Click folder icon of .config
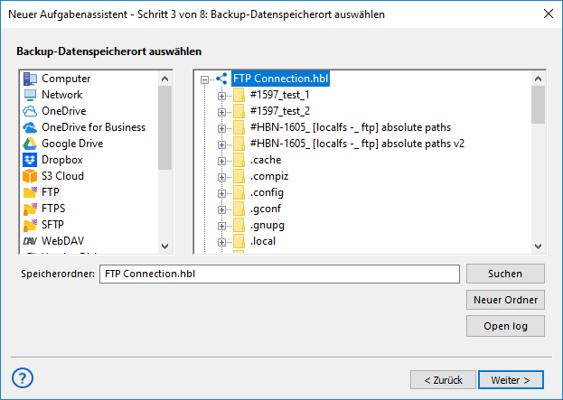 tap(239, 192)
